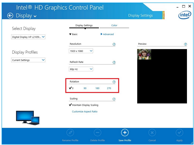Screen dimensions: 194x145
Task: Click the preview thumbnail photo of child
Action: [x=144, y=54]
